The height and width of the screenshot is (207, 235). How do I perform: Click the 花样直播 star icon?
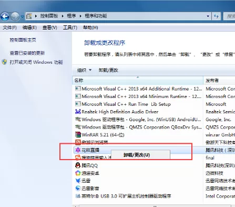tap(78, 150)
